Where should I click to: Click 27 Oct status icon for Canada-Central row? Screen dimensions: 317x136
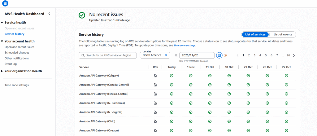click(286, 85)
